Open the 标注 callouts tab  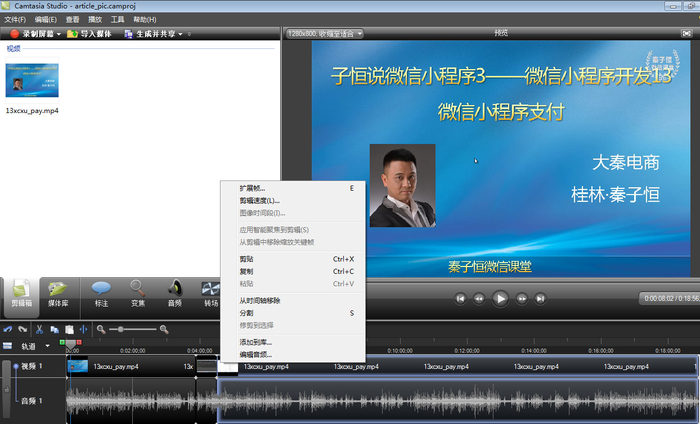[101, 295]
